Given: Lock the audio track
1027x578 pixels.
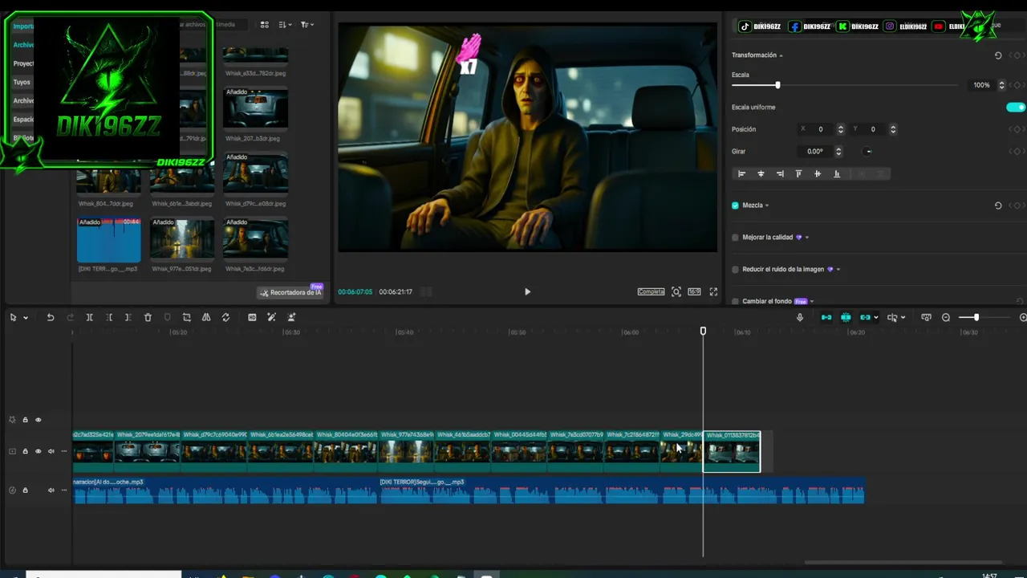Looking at the screenshot, I should coord(25,490).
